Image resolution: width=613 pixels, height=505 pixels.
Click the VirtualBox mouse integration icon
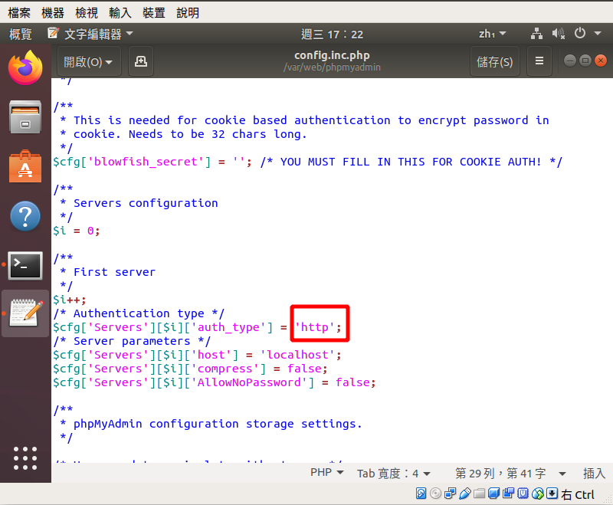538,494
